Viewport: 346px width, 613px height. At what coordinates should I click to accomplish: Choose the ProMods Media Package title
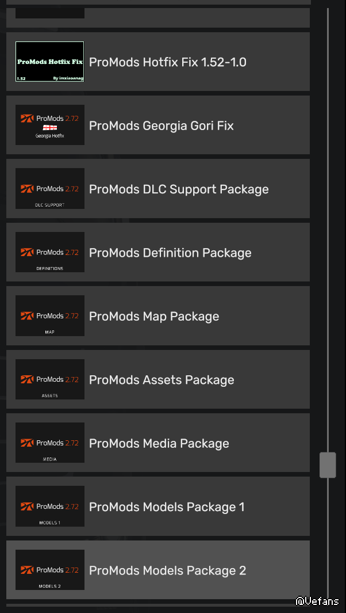[x=159, y=444]
